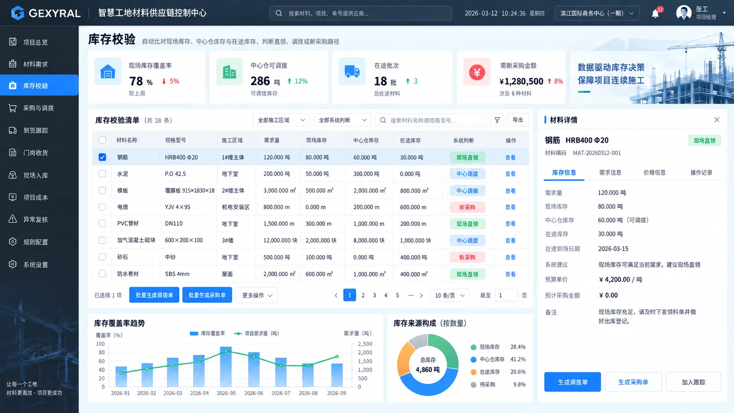Click the 材料需求 sidebar icon
This screenshot has height=413, width=734.
point(13,64)
